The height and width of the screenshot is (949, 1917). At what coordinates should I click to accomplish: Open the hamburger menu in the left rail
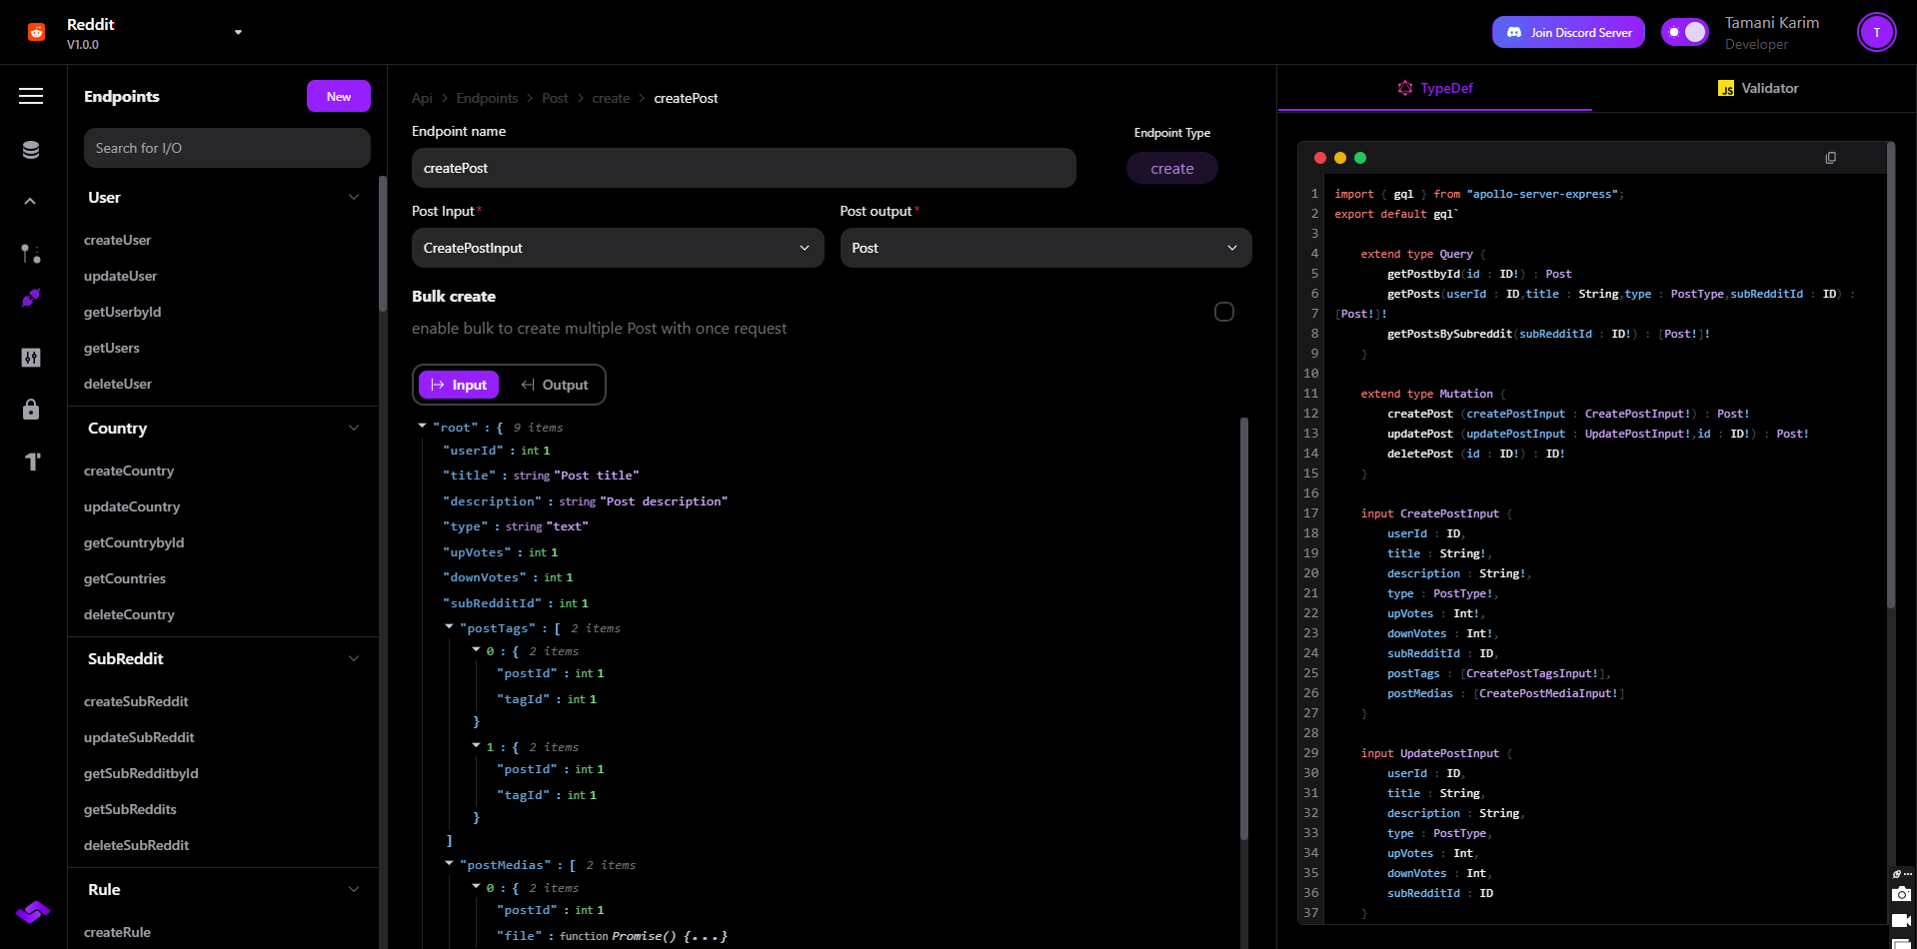[31, 96]
